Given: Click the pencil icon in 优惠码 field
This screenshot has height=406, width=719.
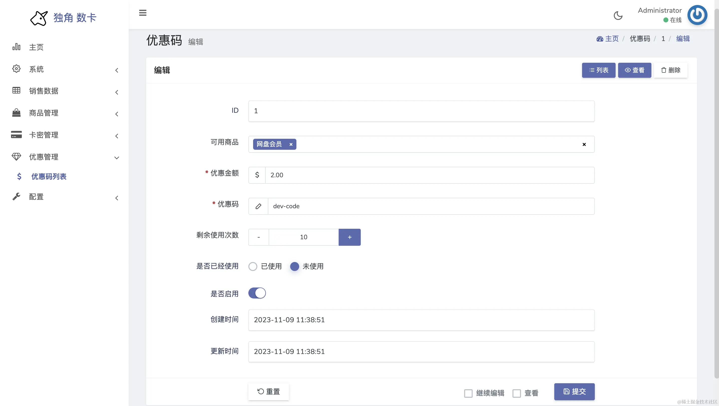Looking at the screenshot, I should [258, 206].
